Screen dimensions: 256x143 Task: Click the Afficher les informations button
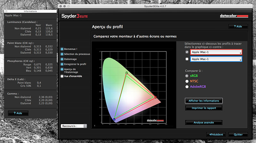(204, 101)
